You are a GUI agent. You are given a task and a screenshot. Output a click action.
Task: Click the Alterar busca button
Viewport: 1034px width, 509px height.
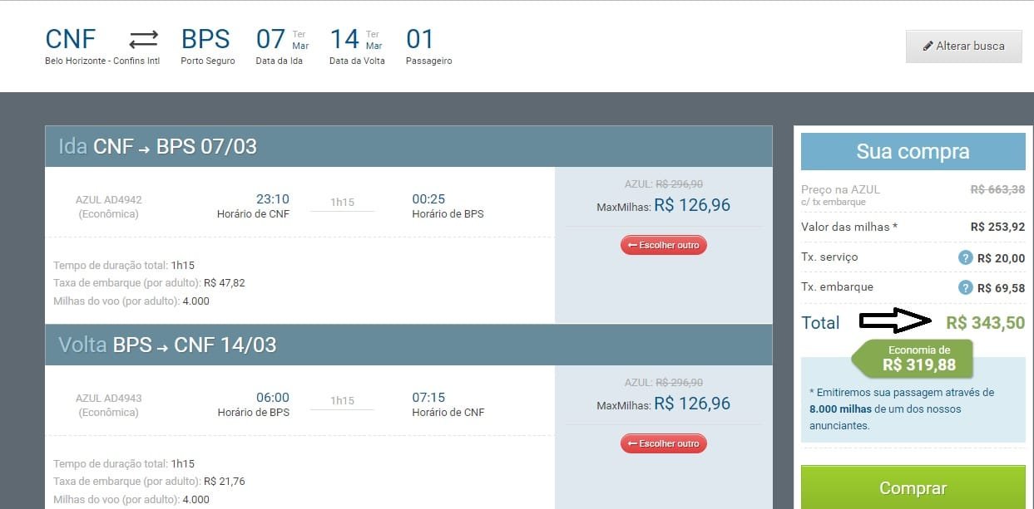coord(964,46)
